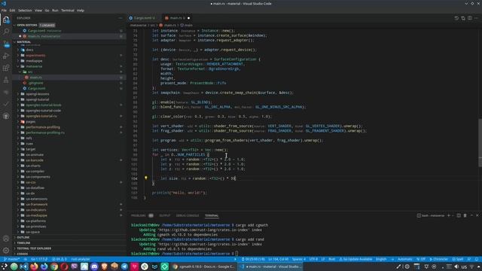This screenshot has height=271, width=482.
Task: Open the Manage gear in activity bar
Action: [6, 251]
